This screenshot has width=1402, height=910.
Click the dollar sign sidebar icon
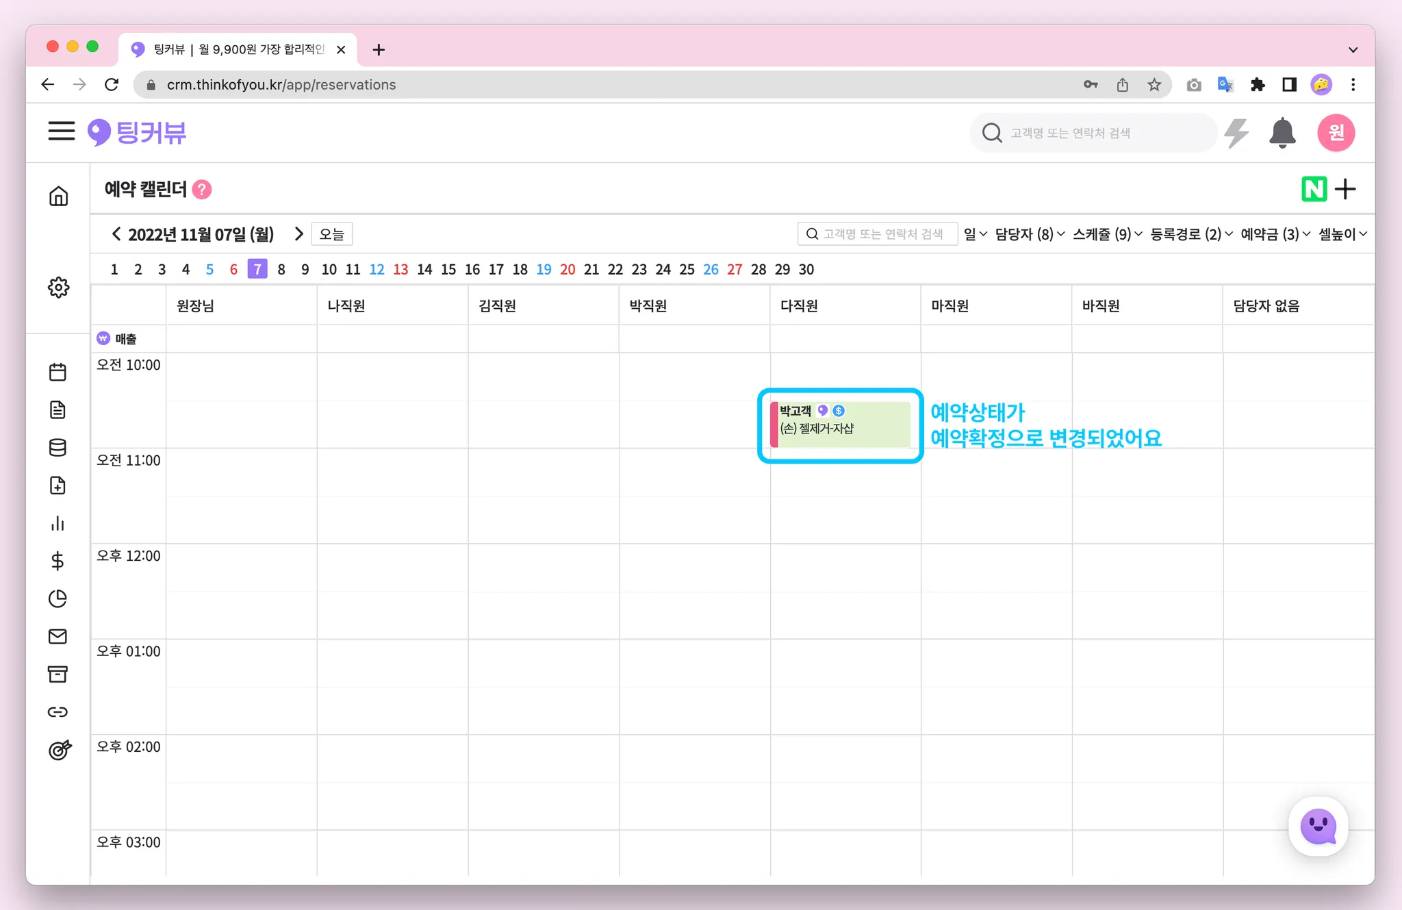pyautogui.click(x=58, y=561)
